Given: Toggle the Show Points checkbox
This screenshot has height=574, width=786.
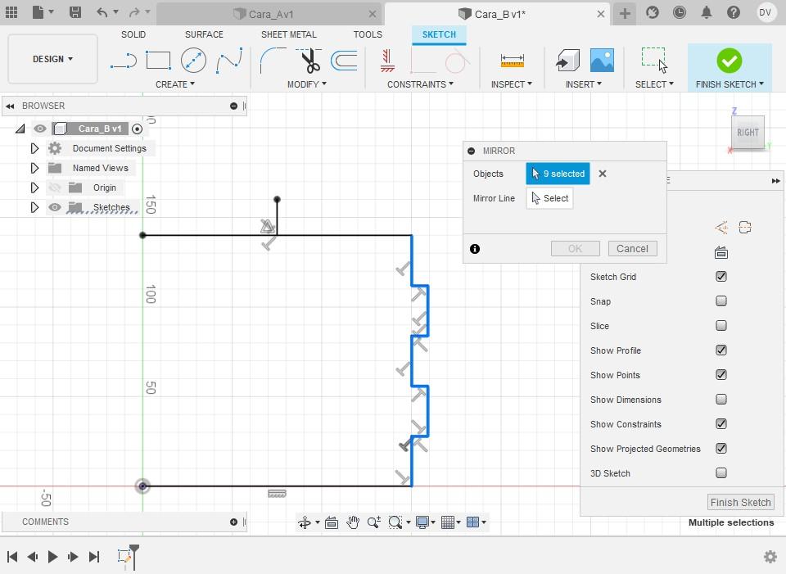Looking at the screenshot, I should 721,374.
